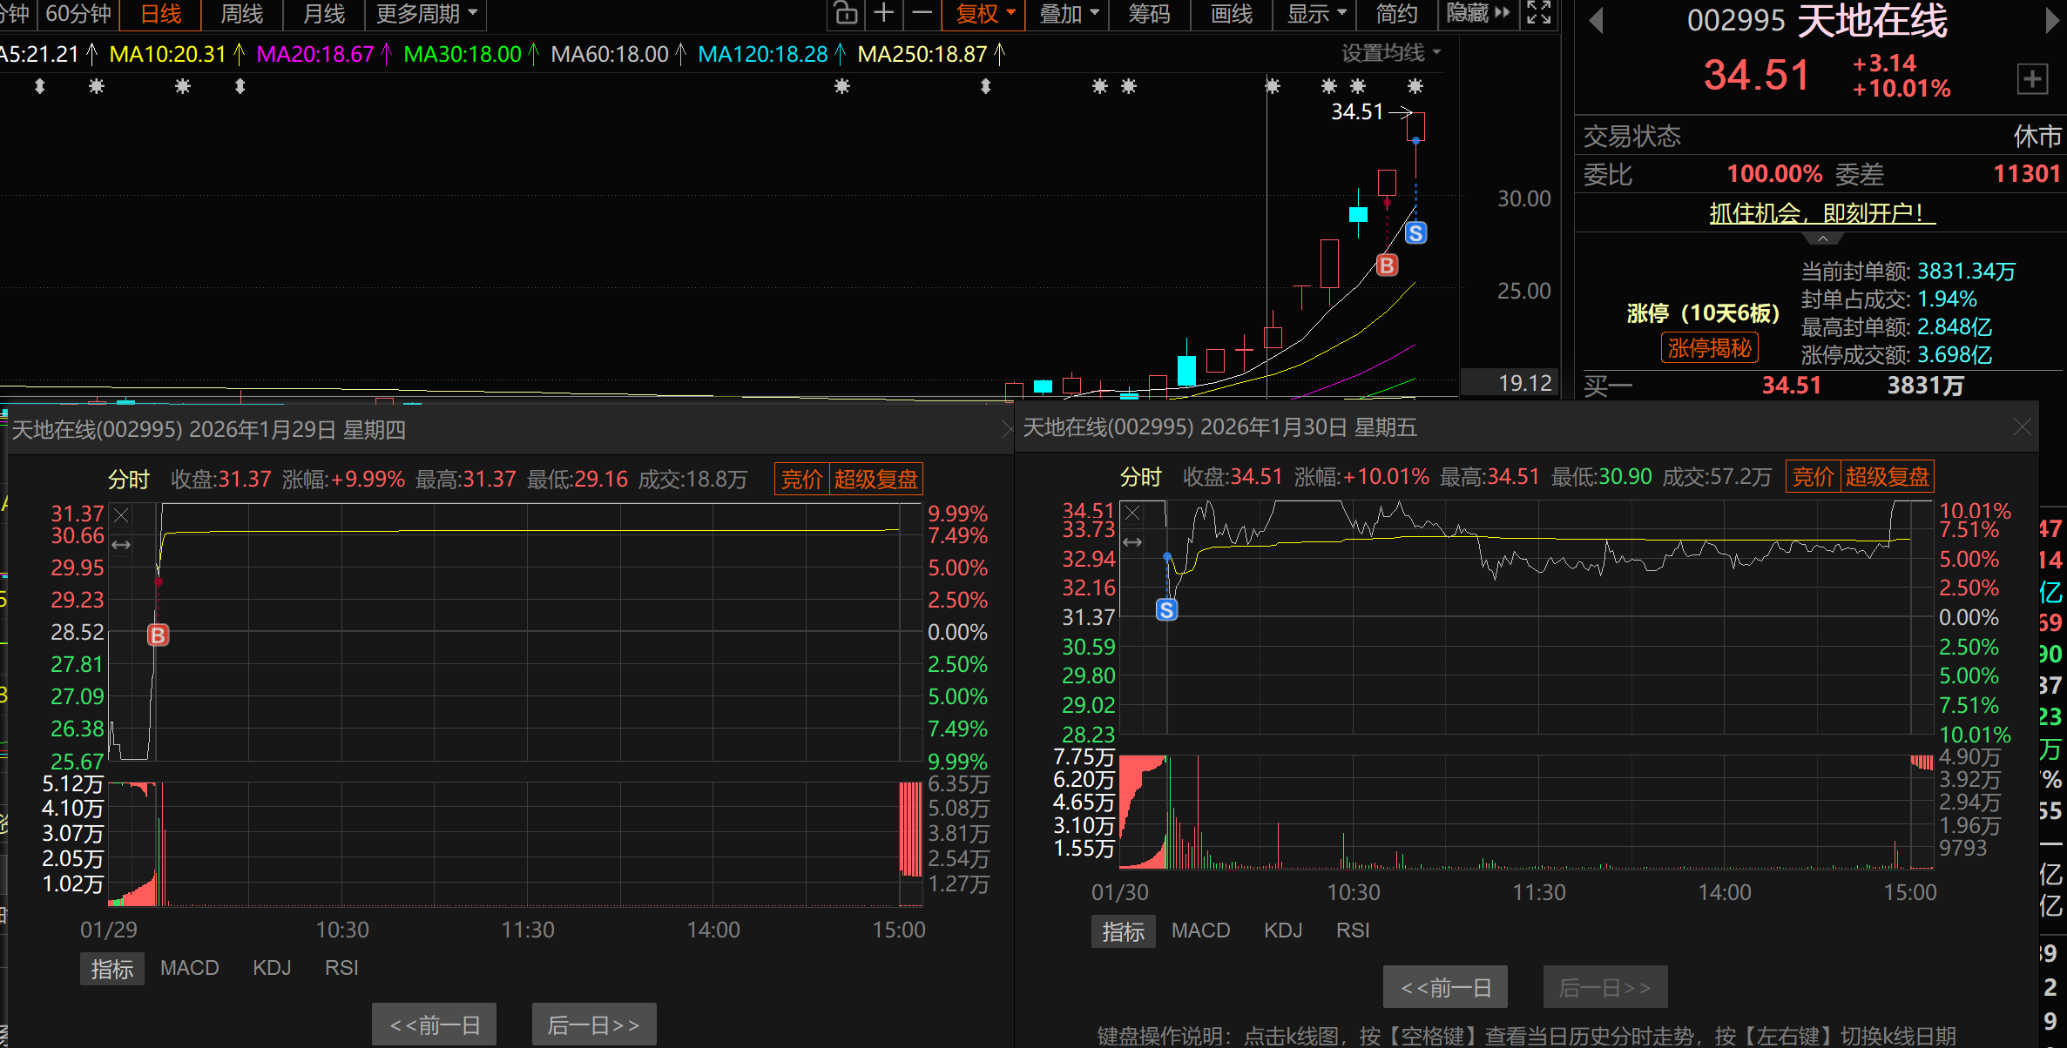Viewport: 2067px width, 1048px height.
Task: Click the red B buy marker on K-line
Action: click(1387, 265)
